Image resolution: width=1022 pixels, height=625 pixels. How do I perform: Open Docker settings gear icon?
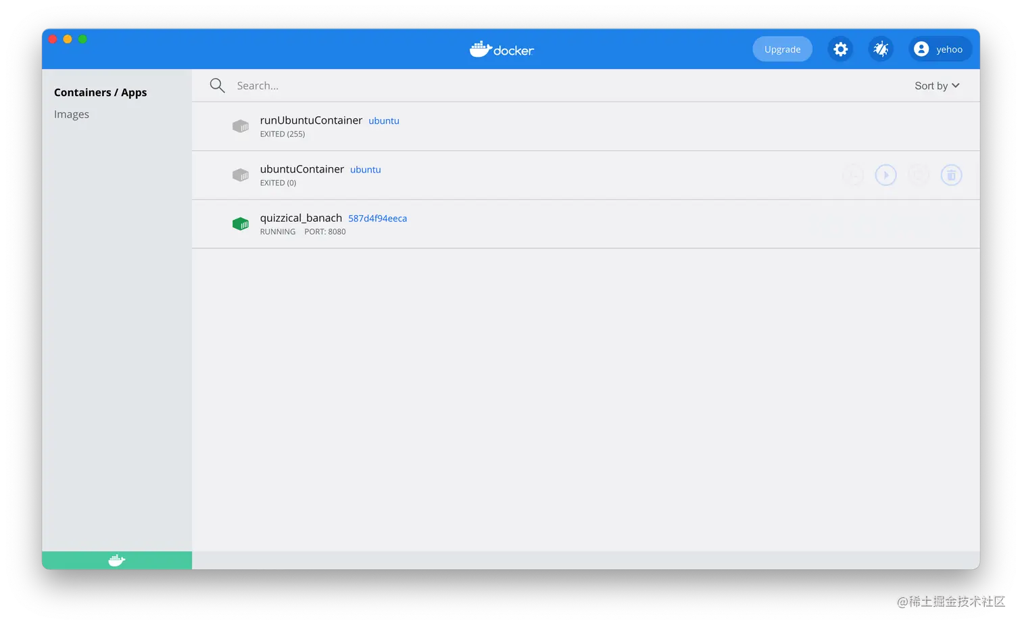point(840,49)
